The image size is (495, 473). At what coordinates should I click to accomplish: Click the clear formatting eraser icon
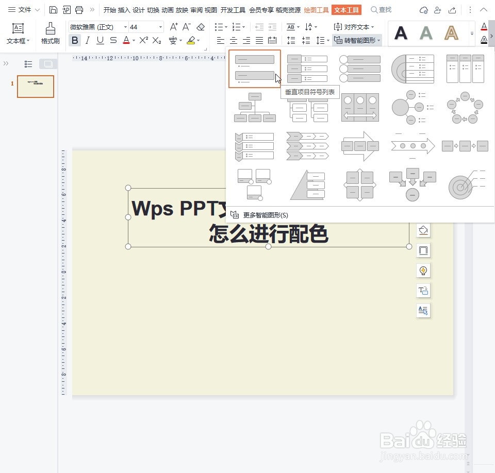click(x=201, y=27)
